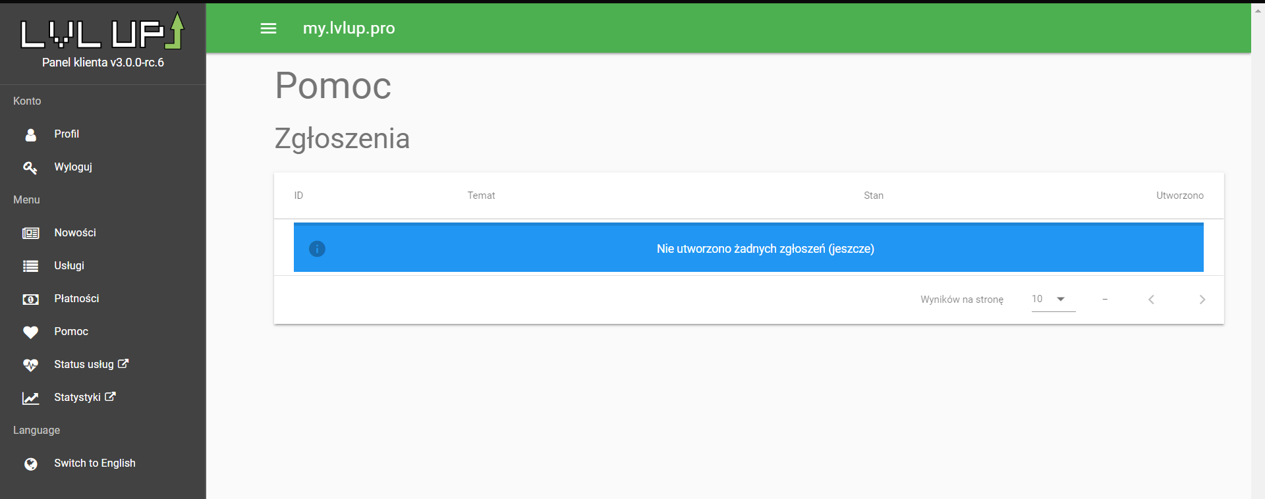Open Usługi menu item

[x=69, y=265]
